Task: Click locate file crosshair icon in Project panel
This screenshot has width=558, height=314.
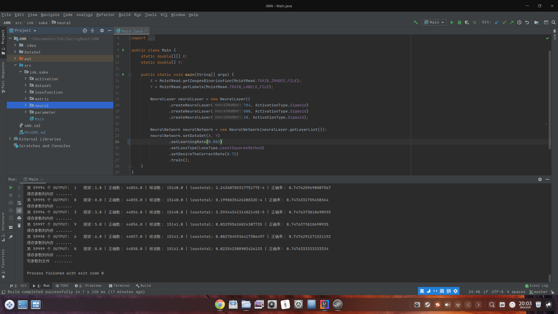Action: [85, 31]
